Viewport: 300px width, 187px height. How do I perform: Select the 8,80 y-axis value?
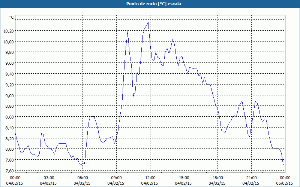10,106
